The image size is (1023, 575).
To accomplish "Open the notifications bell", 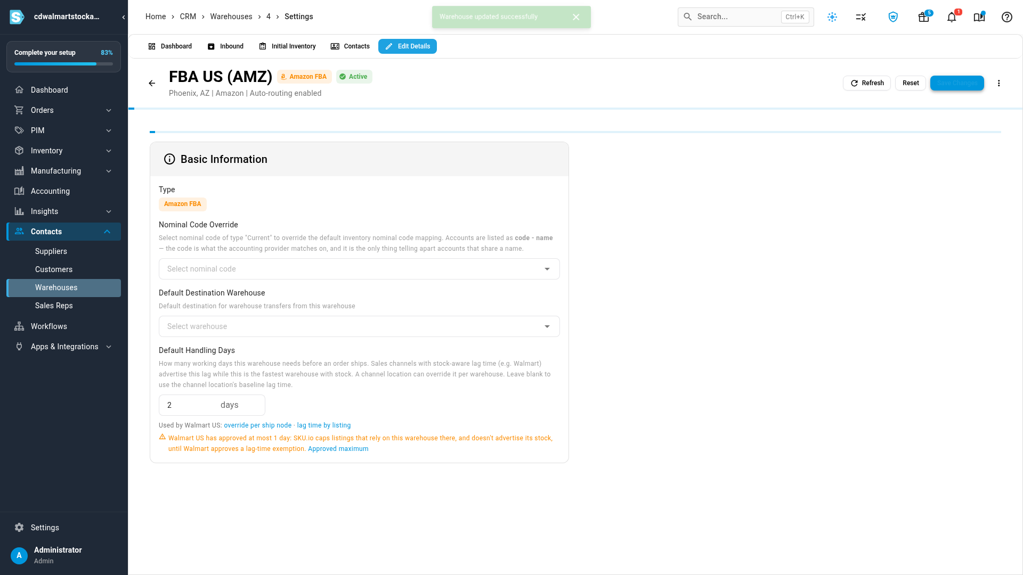I will click(x=952, y=17).
